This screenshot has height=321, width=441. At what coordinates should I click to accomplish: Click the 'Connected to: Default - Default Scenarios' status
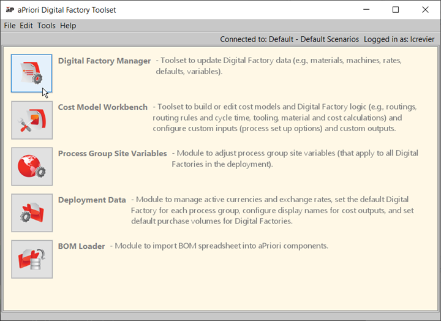289,39
